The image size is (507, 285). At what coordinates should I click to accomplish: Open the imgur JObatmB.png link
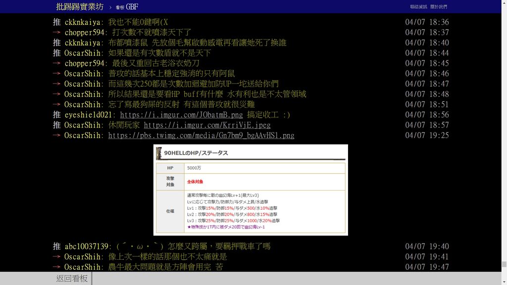182,115
